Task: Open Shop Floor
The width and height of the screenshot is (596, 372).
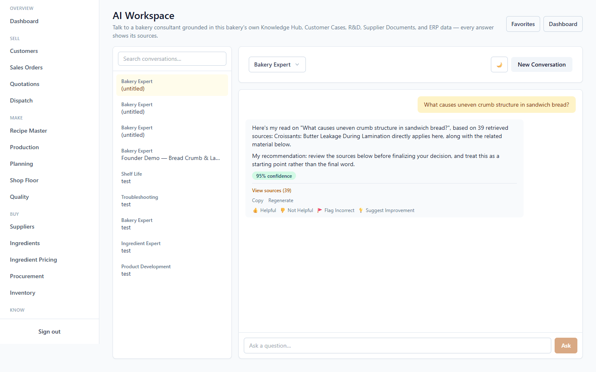Action: 24,180
